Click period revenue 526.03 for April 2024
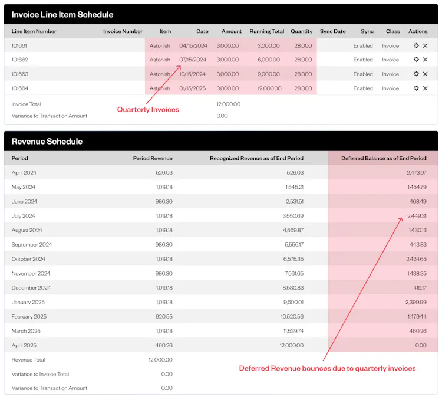 164,172
